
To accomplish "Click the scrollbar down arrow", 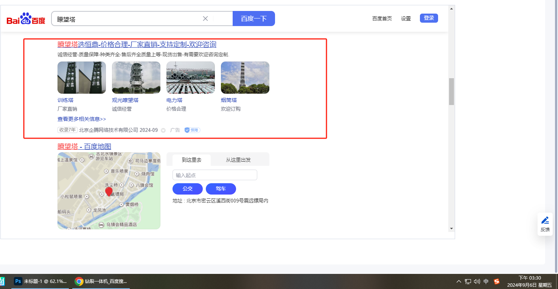I will coord(451,229).
